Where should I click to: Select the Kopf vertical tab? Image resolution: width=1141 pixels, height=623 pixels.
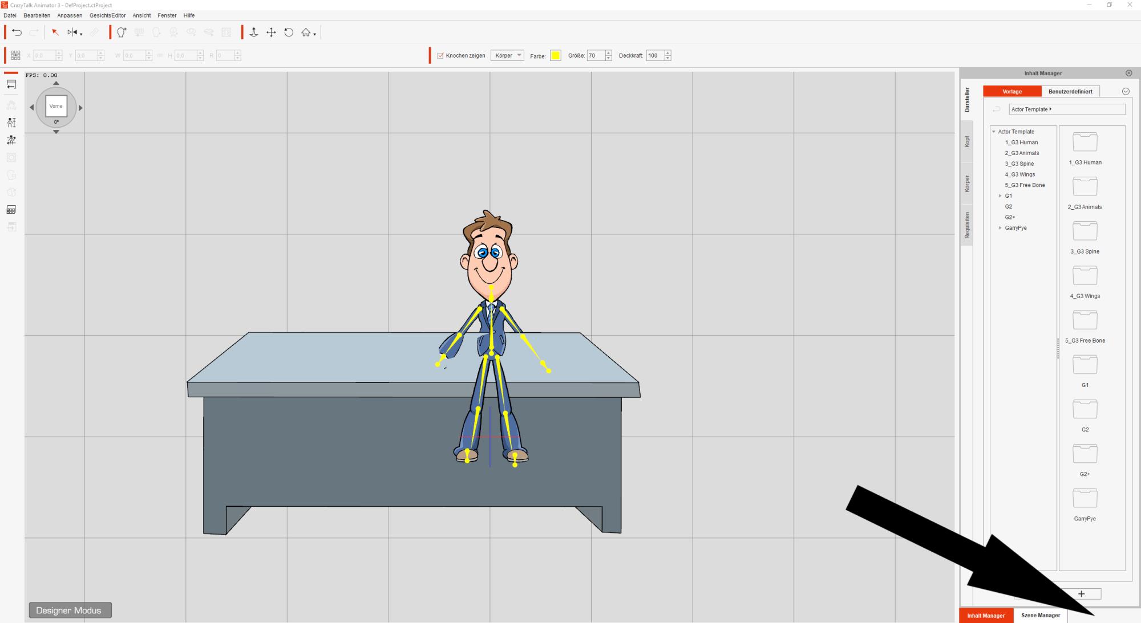coord(967,141)
